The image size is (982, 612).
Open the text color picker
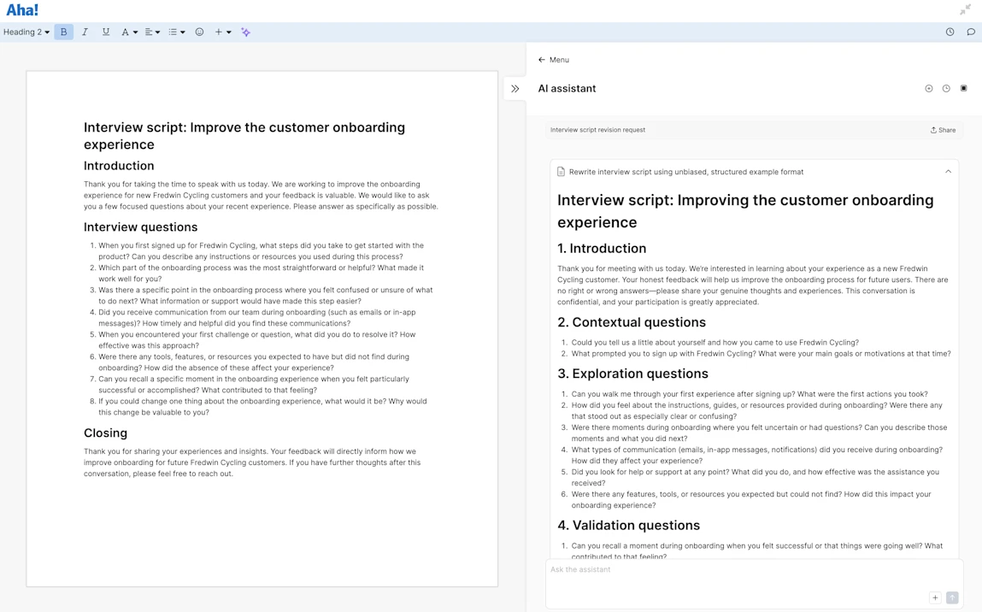pyautogui.click(x=128, y=32)
